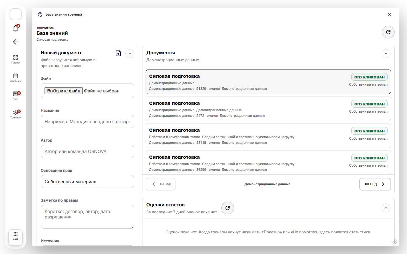
Task: Open notifications bell in sidebar
Action: [16, 28]
